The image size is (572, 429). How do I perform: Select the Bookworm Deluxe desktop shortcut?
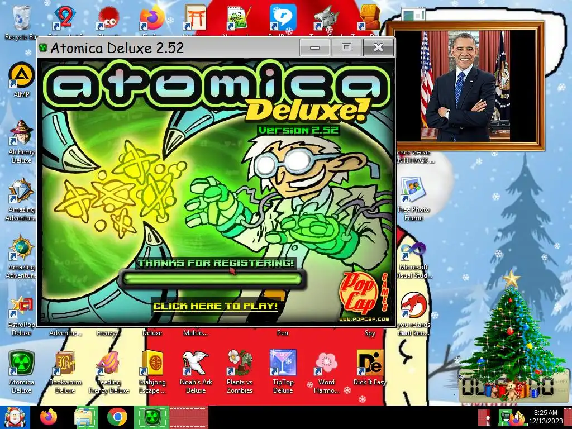coord(65,372)
